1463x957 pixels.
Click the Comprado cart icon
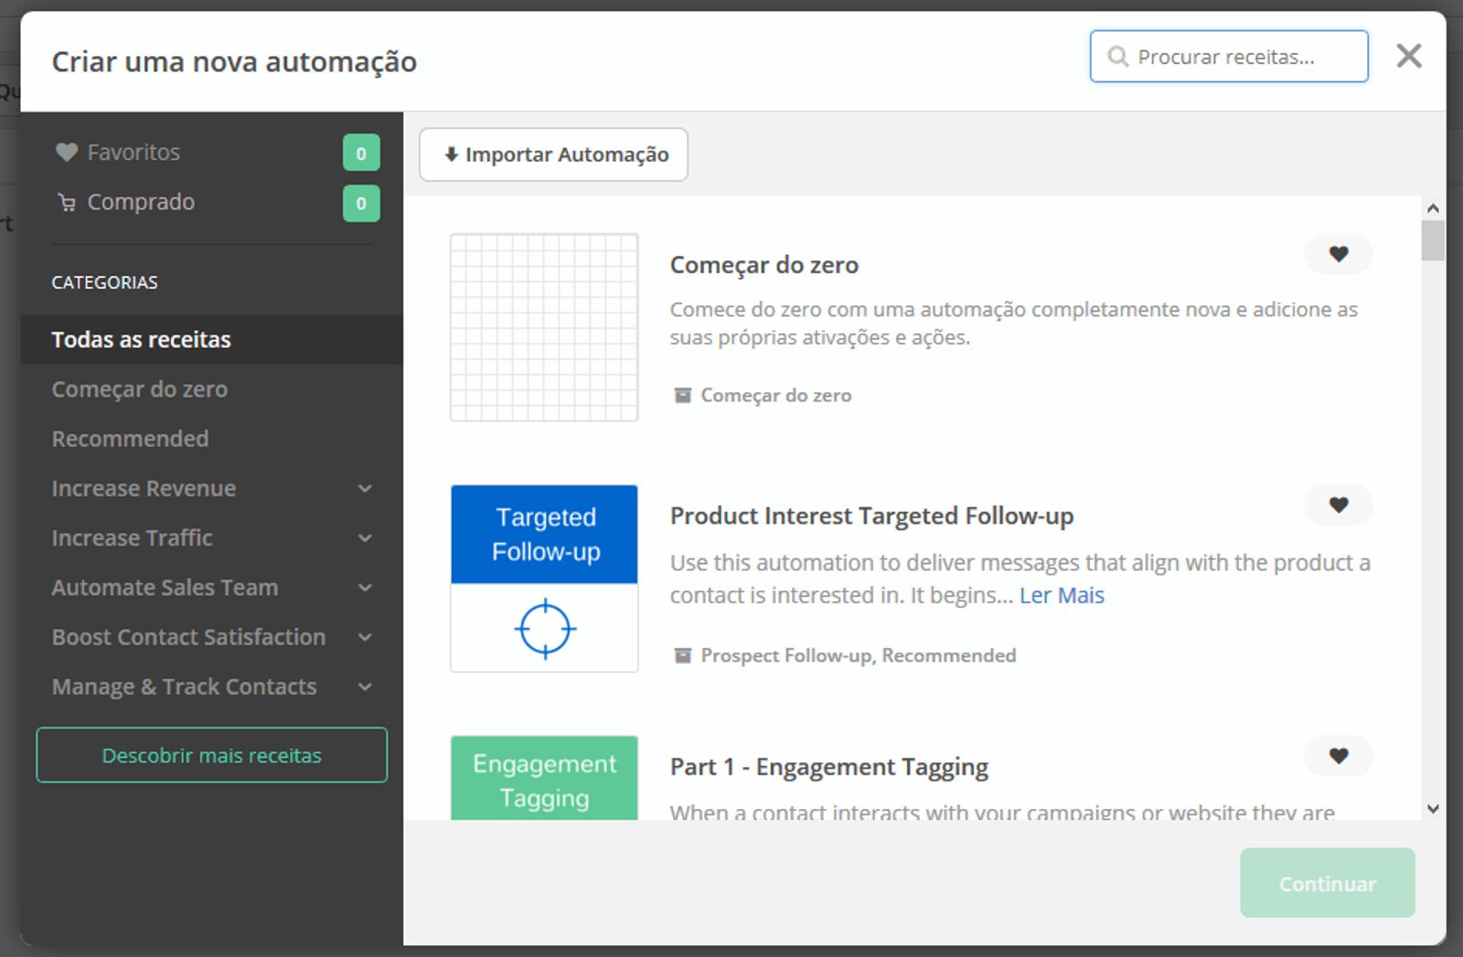coord(67,202)
